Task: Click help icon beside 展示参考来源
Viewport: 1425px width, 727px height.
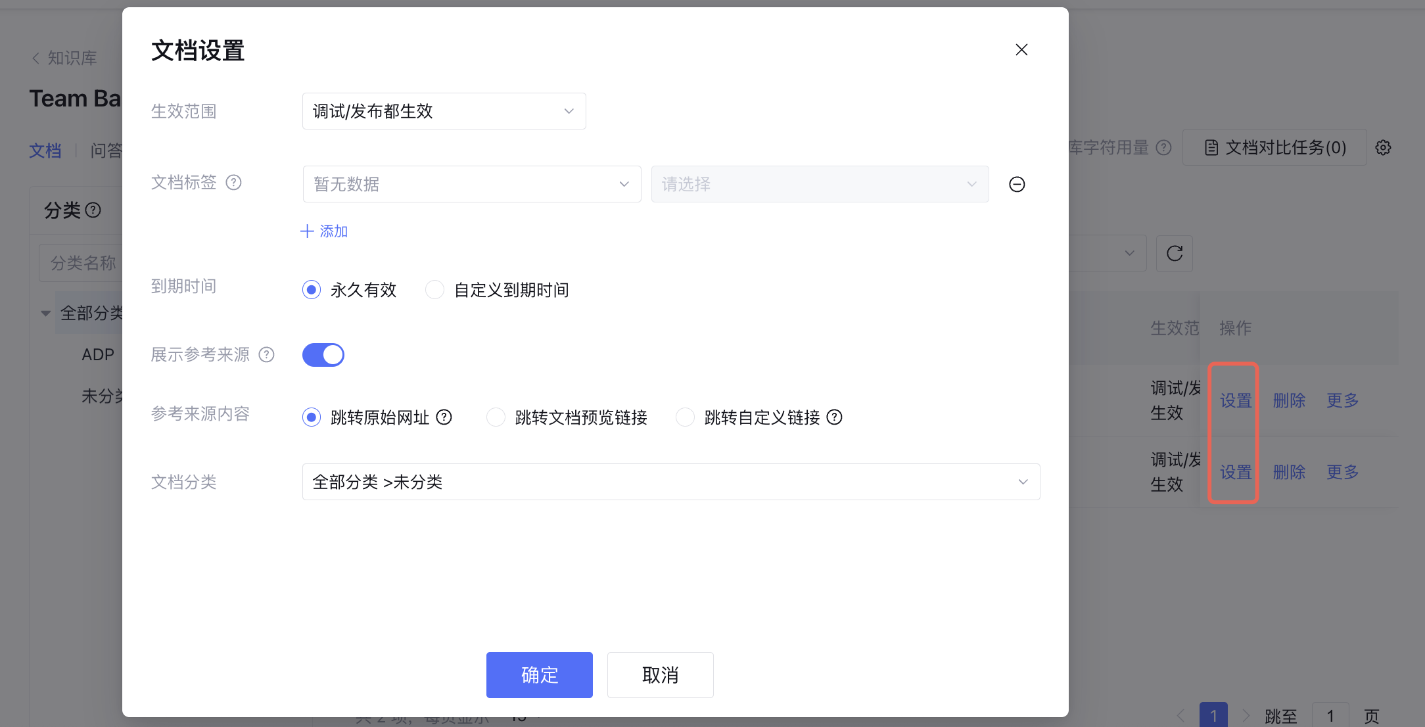Action: point(266,355)
